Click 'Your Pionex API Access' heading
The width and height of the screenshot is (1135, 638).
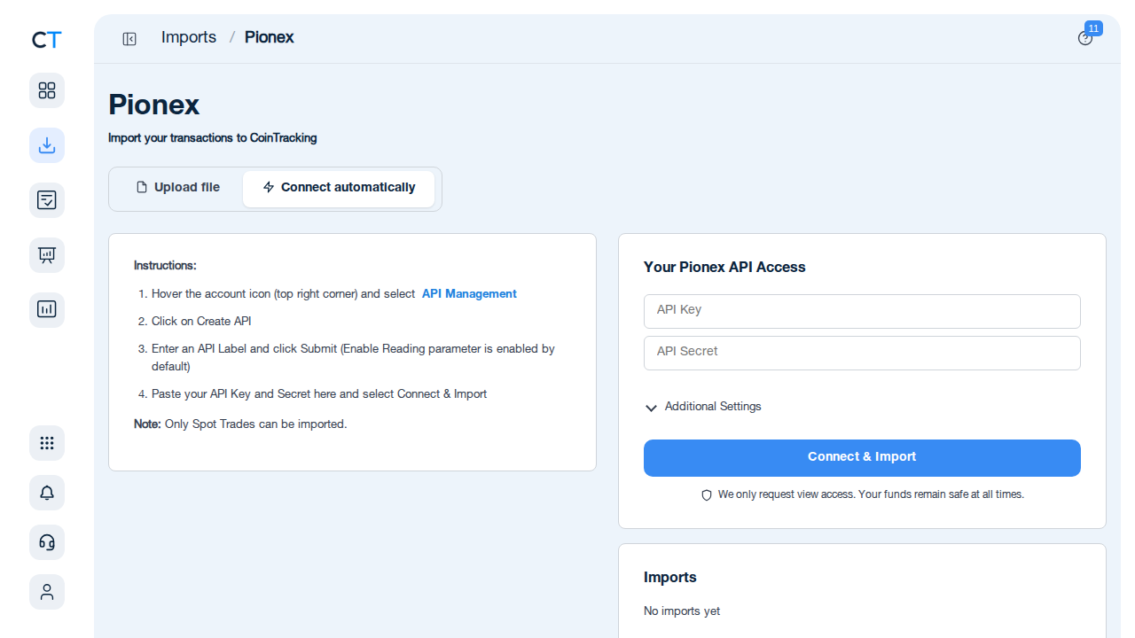click(x=724, y=268)
